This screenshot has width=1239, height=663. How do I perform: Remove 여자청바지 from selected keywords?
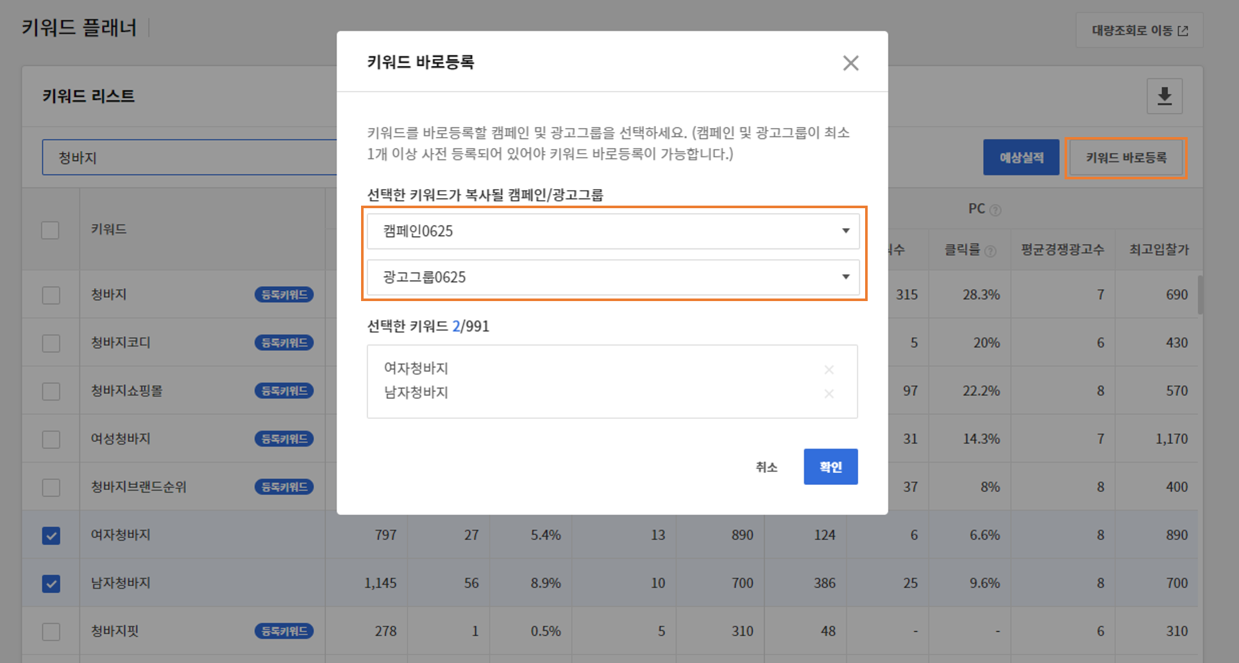pos(829,369)
